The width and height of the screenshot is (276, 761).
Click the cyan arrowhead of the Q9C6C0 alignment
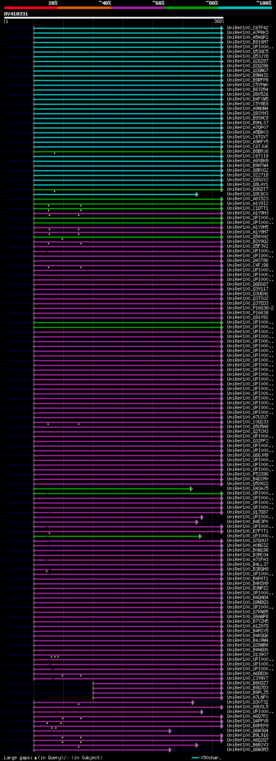coord(197,194)
